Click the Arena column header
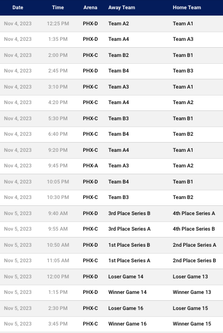The width and height of the screenshot is (223, 333). pyautogui.click(x=90, y=7)
